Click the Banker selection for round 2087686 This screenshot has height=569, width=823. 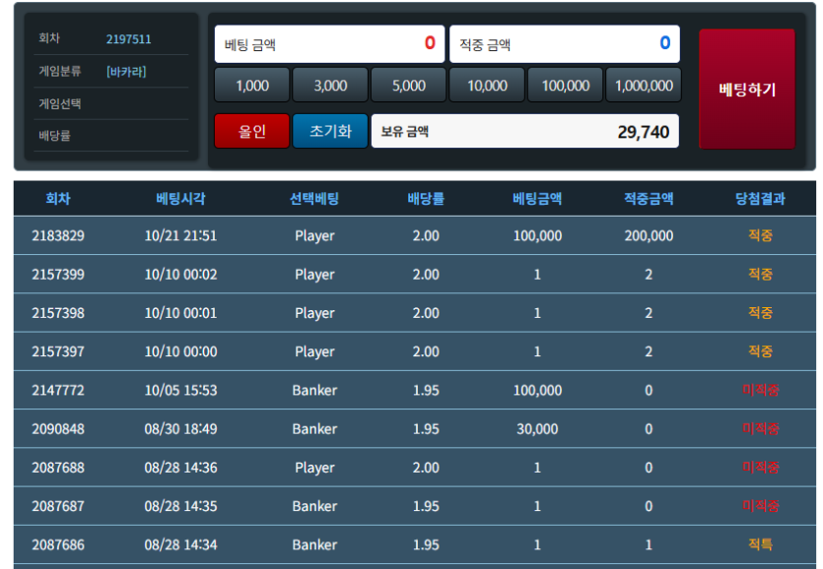pos(314,544)
